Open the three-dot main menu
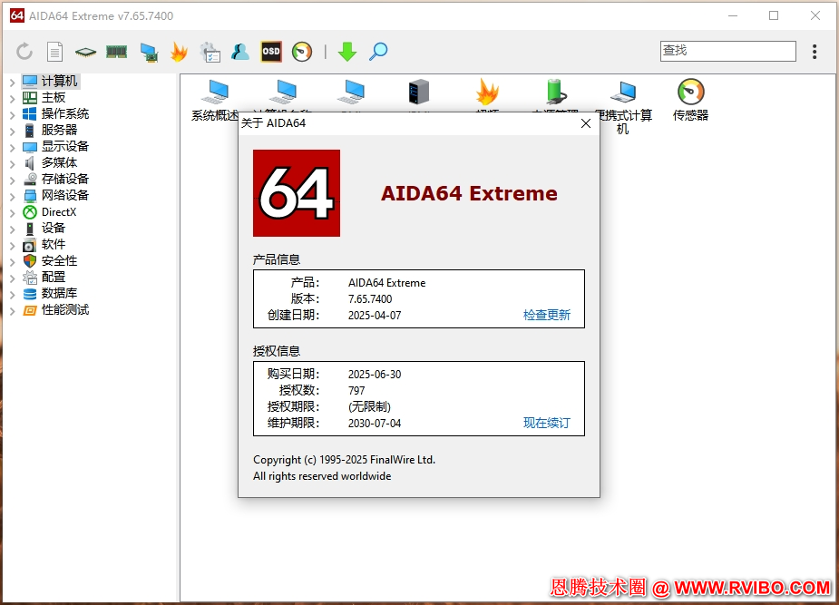Image resolution: width=839 pixels, height=605 pixels. point(815,52)
